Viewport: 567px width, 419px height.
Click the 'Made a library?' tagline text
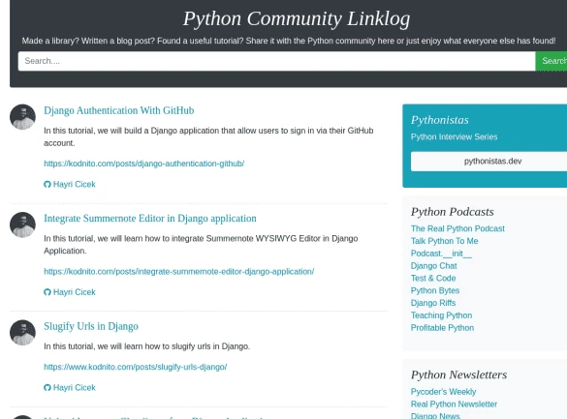[x=289, y=41]
